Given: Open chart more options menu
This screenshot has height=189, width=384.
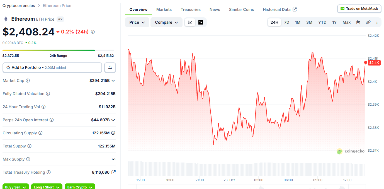Looking at the screenshot, I should pyautogui.click(x=377, y=22).
